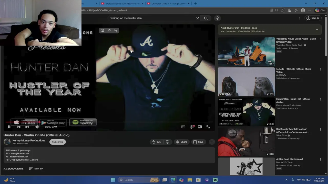Bookmark this page with the star icon
The height and width of the screenshot is (184, 328).
click(x=282, y=10)
